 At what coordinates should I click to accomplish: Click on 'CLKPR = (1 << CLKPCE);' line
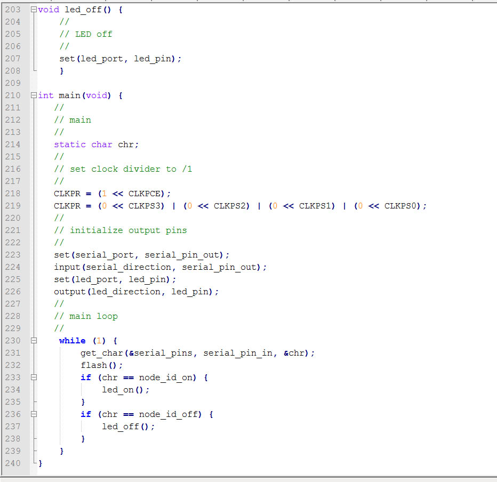coord(112,194)
